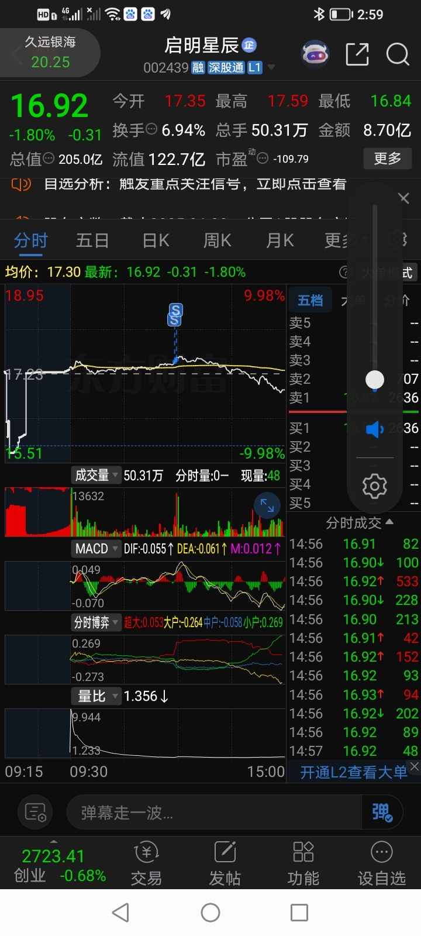Tap the info icon beside 总值

[x=49, y=158]
